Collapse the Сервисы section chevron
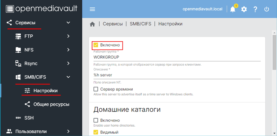This screenshot has height=136, width=277. point(68,23)
